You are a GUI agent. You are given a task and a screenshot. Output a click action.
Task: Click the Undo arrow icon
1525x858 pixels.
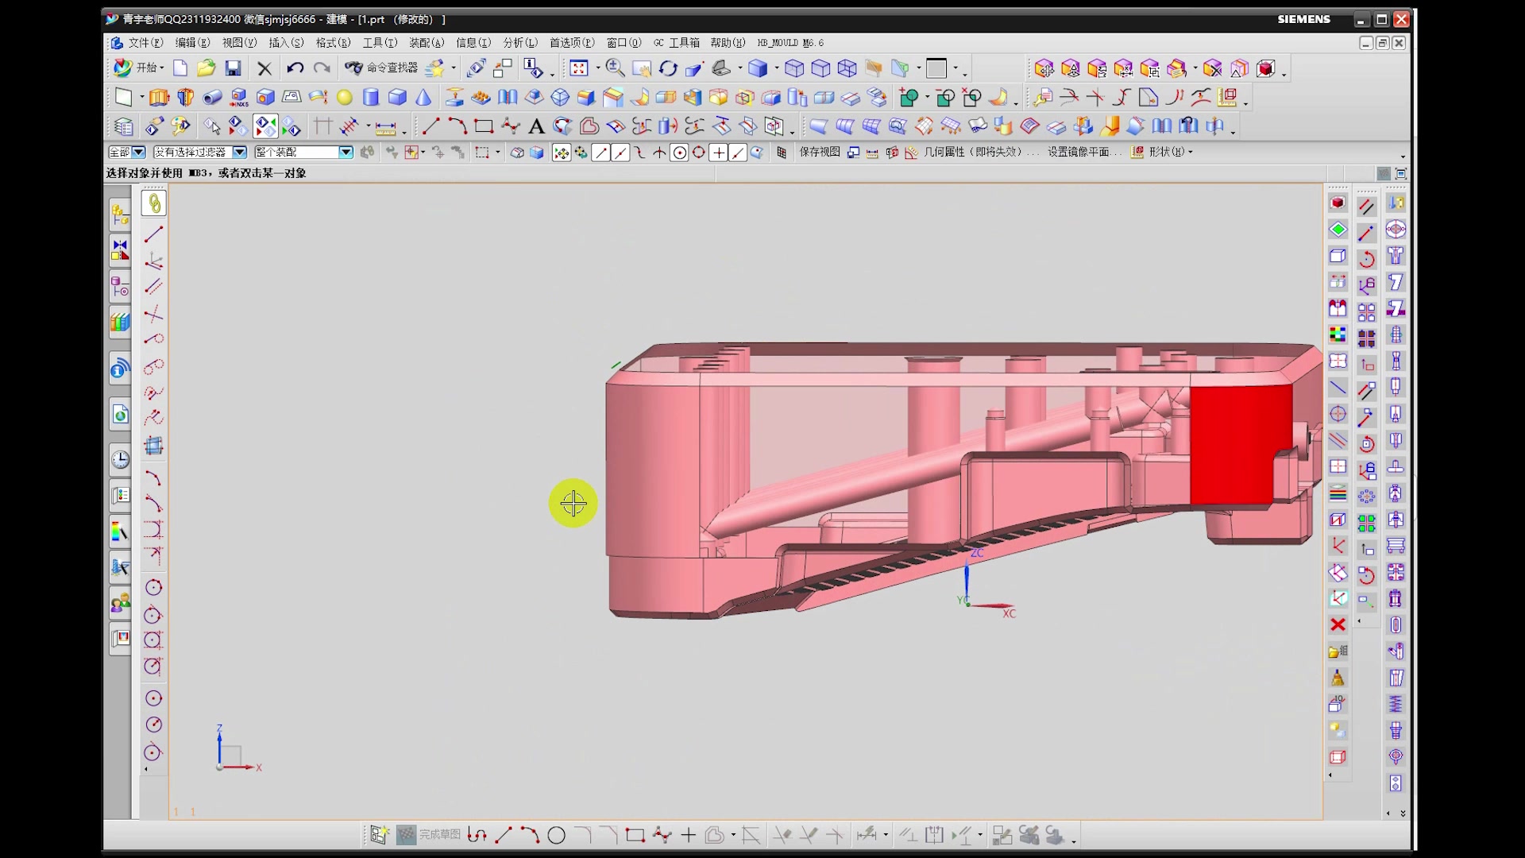pyautogui.click(x=295, y=68)
